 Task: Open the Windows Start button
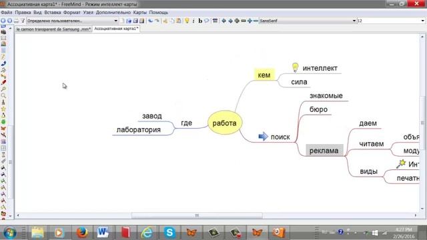point(10,233)
